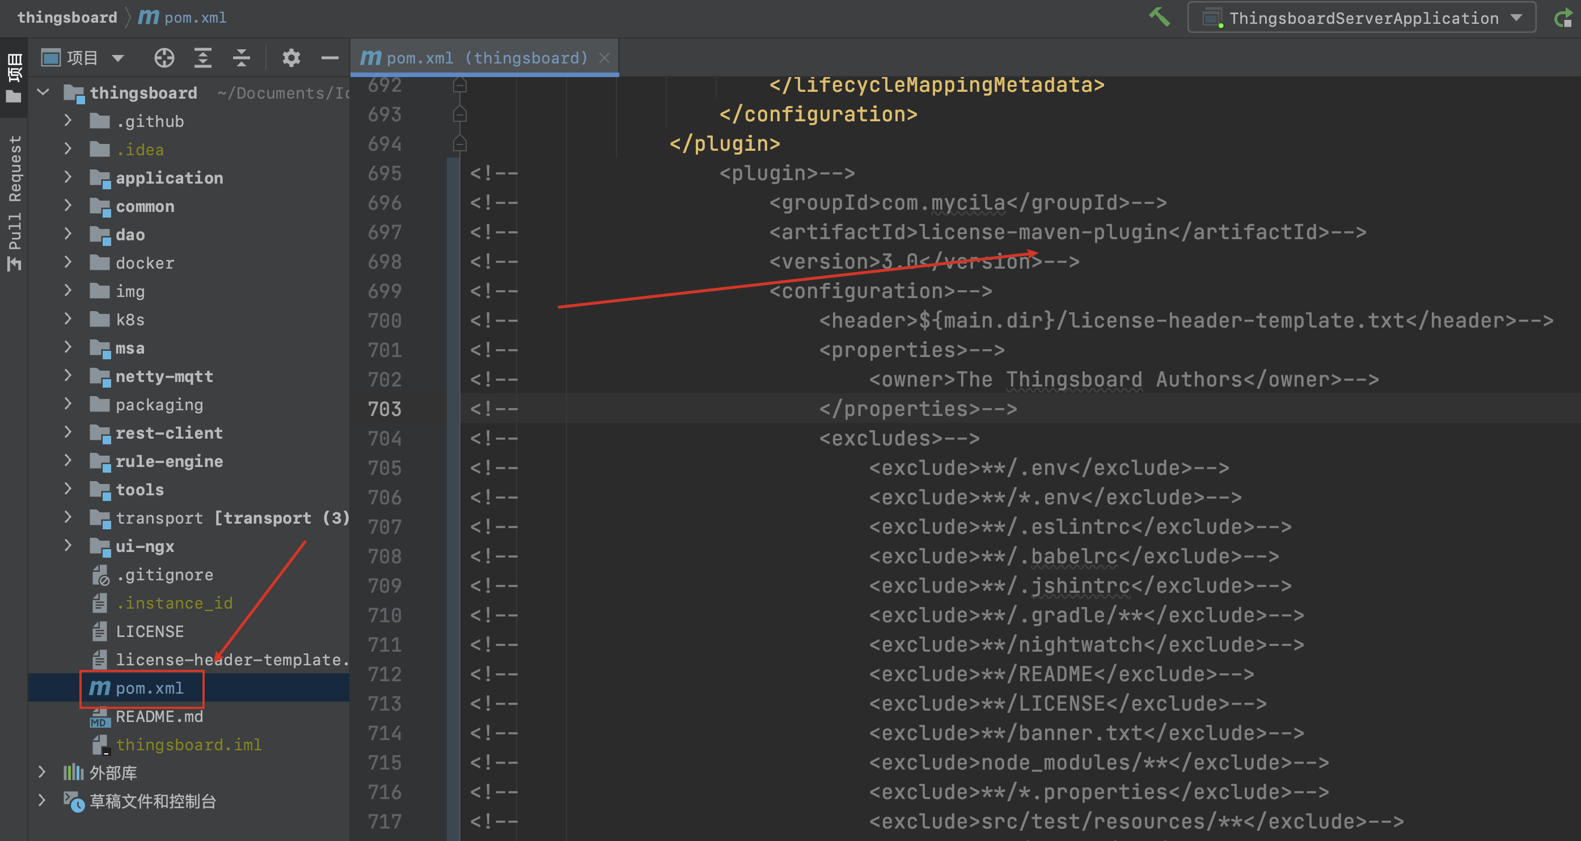Image resolution: width=1581 pixels, height=841 pixels.
Task: Open the Pull Request side tool window
Action: click(x=15, y=202)
